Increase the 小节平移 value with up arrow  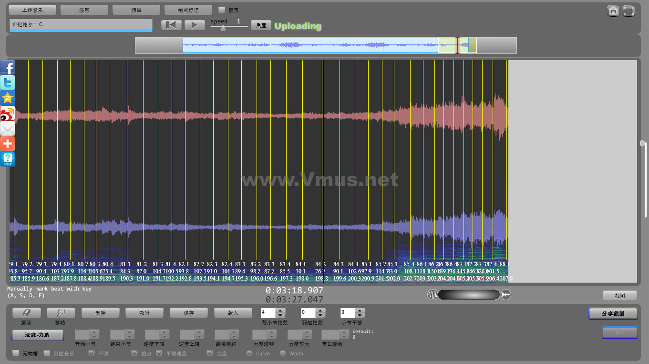click(x=360, y=311)
